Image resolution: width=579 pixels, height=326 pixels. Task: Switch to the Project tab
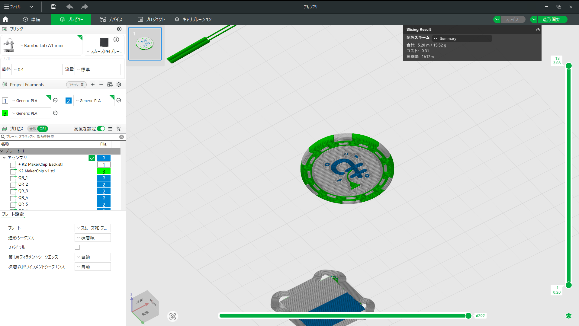pyautogui.click(x=151, y=19)
